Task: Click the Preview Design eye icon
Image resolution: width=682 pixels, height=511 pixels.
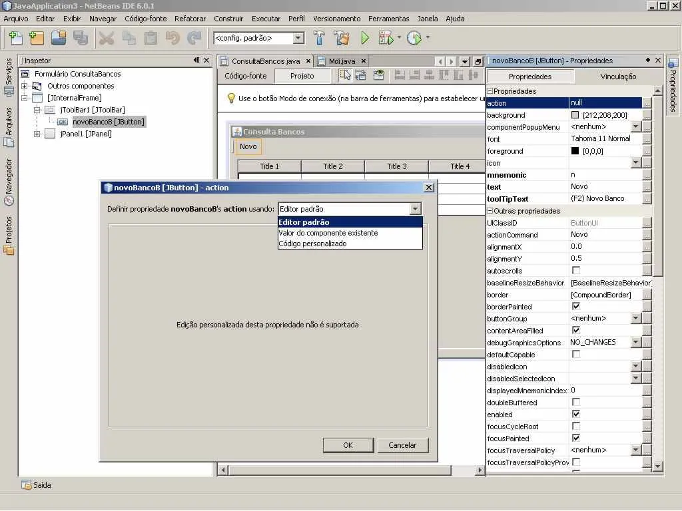Action: [378, 76]
